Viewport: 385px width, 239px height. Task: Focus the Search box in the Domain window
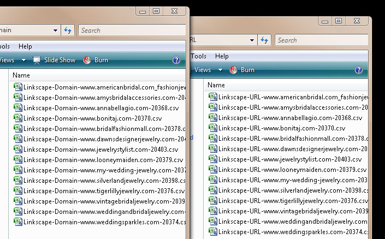[132, 31]
